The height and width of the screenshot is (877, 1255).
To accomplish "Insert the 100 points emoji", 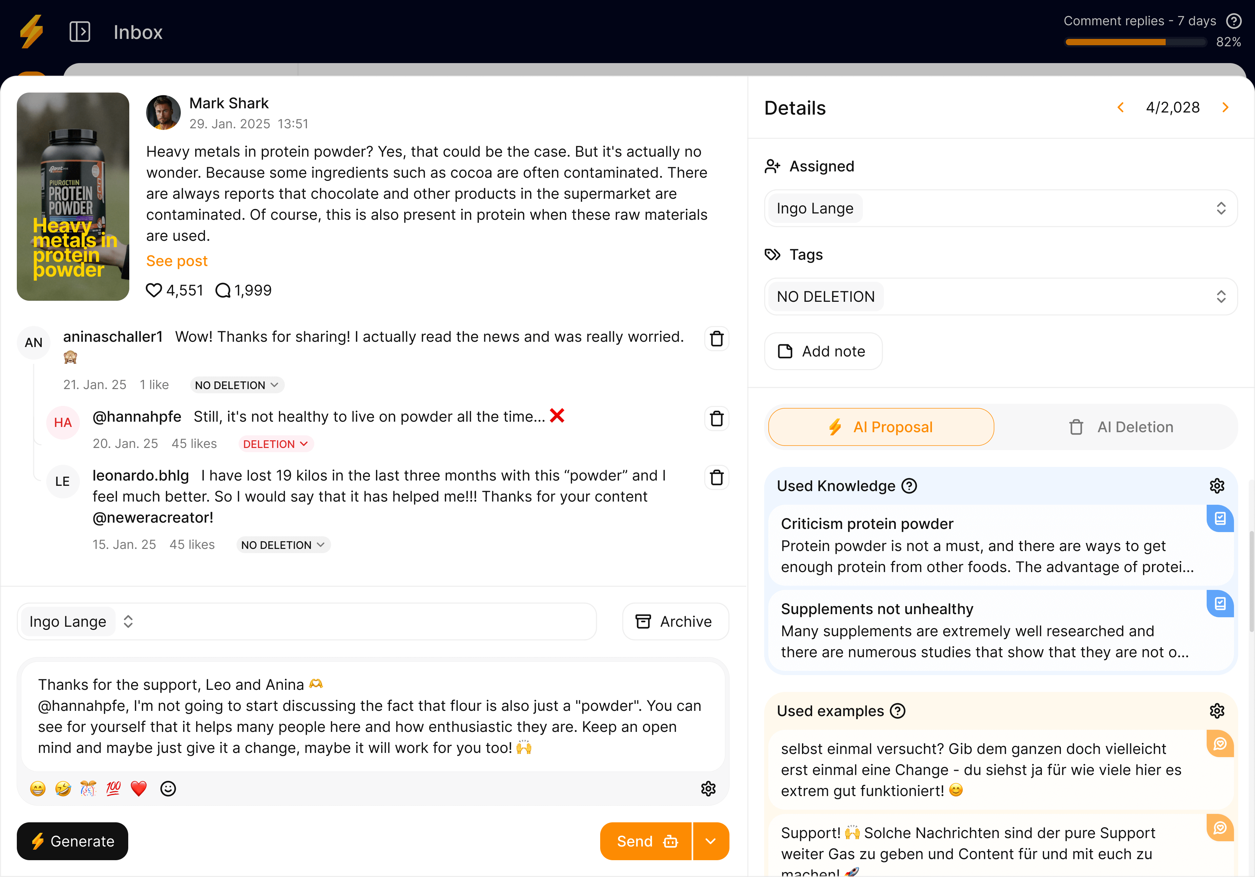I will (113, 788).
